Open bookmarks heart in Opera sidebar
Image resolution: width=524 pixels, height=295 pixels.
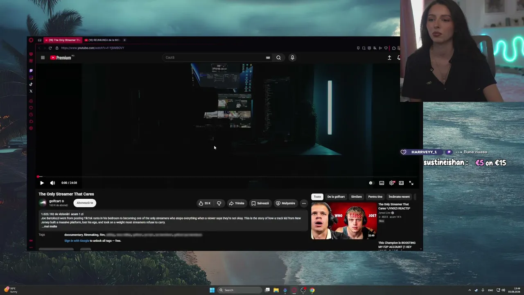coord(31,108)
